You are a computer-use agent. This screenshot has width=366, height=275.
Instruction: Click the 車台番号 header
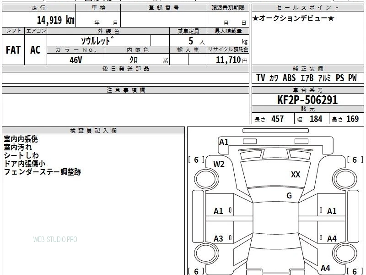[x=307, y=90]
